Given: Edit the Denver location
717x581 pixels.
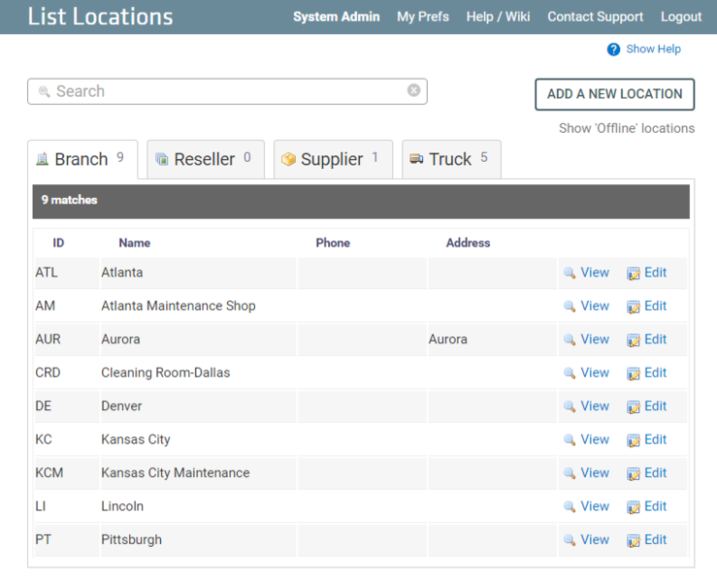Looking at the screenshot, I should point(655,405).
